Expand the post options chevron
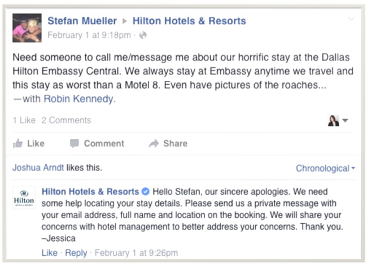 tap(352, 19)
